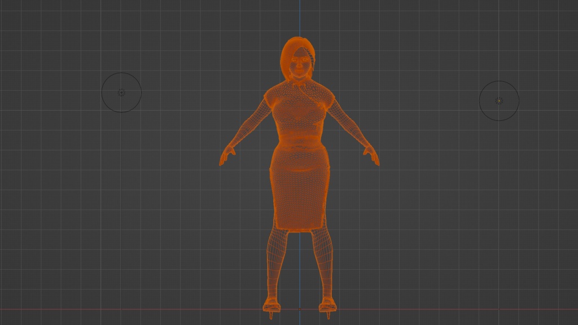Screen dimensions: 578x325
Task: Click the character's hair wireframe
Action: pos(287,51)
